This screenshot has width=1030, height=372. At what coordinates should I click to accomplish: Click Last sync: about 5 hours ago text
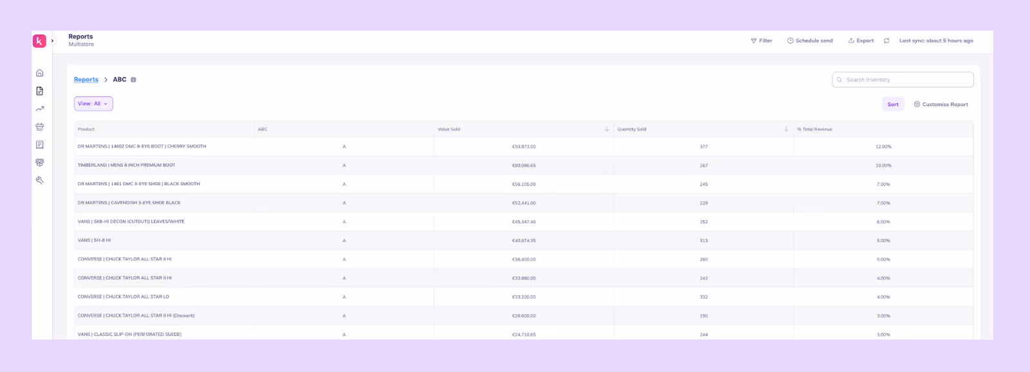click(936, 41)
